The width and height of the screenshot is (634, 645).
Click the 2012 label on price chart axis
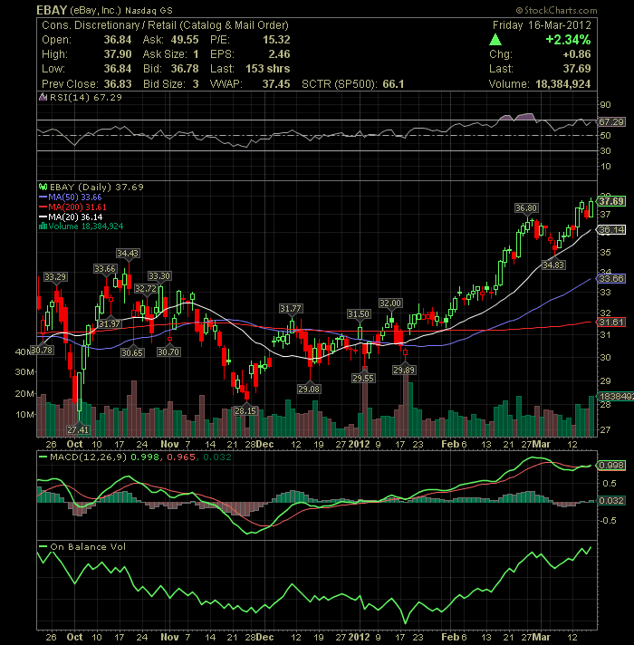tap(359, 444)
